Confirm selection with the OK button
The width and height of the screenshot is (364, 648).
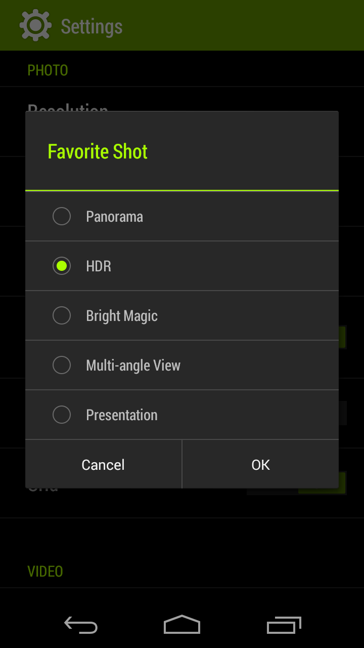click(x=260, y=465)
